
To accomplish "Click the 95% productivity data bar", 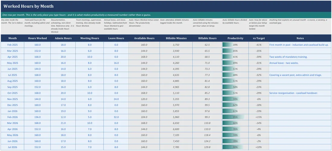I will [x=234, y=117].
